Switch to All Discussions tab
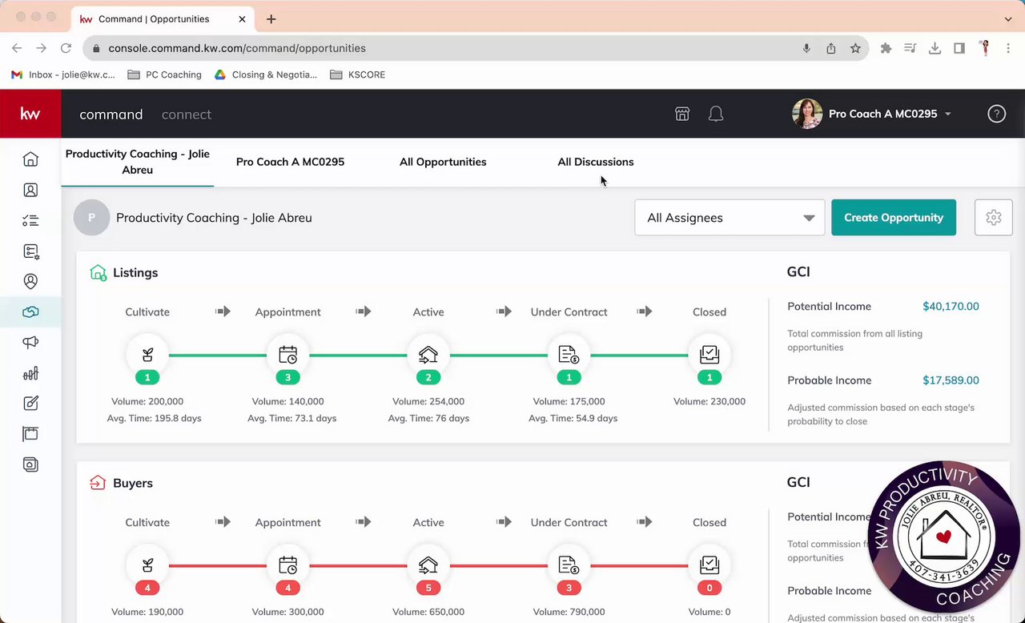This screenshot has height=623, width=1025. [596, 162]
